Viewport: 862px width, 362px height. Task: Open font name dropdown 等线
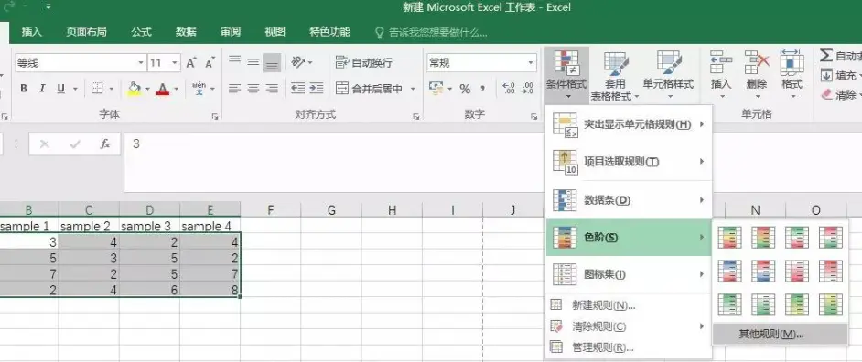coord(141,63)
